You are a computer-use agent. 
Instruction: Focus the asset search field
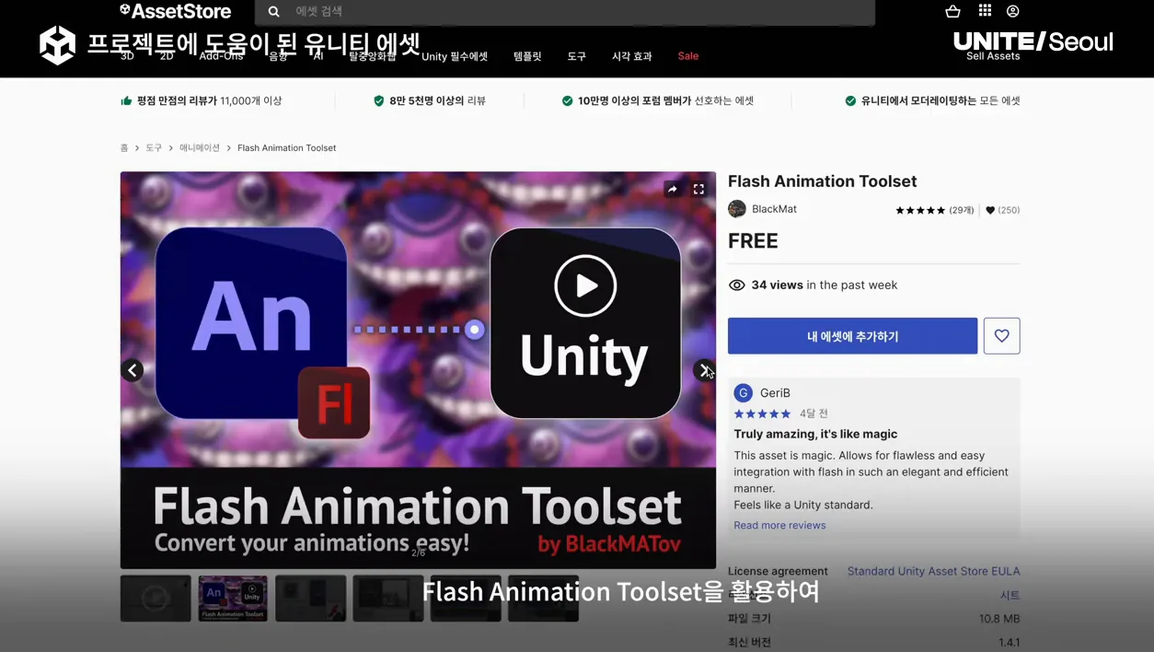pyautogui.click(x=565, y=12)
